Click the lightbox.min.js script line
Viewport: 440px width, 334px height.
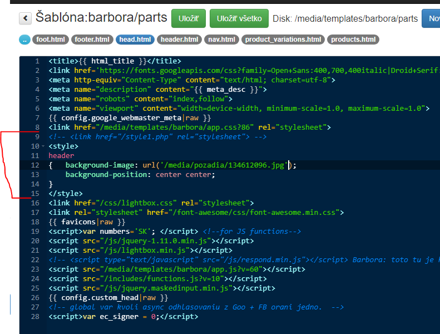click(140, 250)
